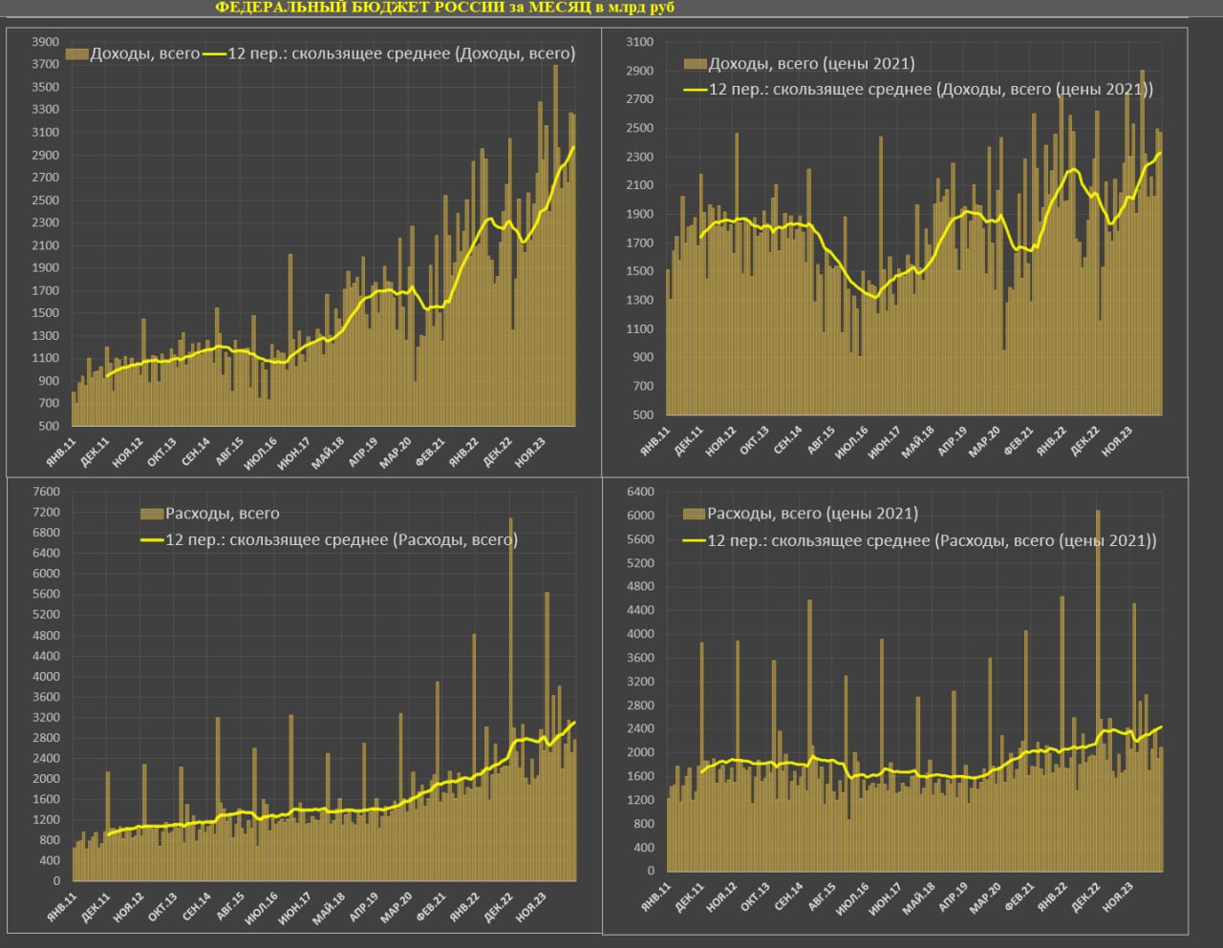1223x948 pixels.
Task: Click the 6400 y-axis value in bottom-right chart
Action: [x=640, y=492]
